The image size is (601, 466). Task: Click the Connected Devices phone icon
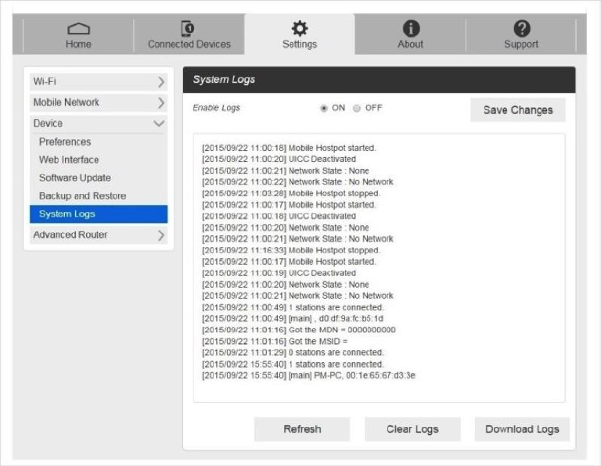click(188, 29)
